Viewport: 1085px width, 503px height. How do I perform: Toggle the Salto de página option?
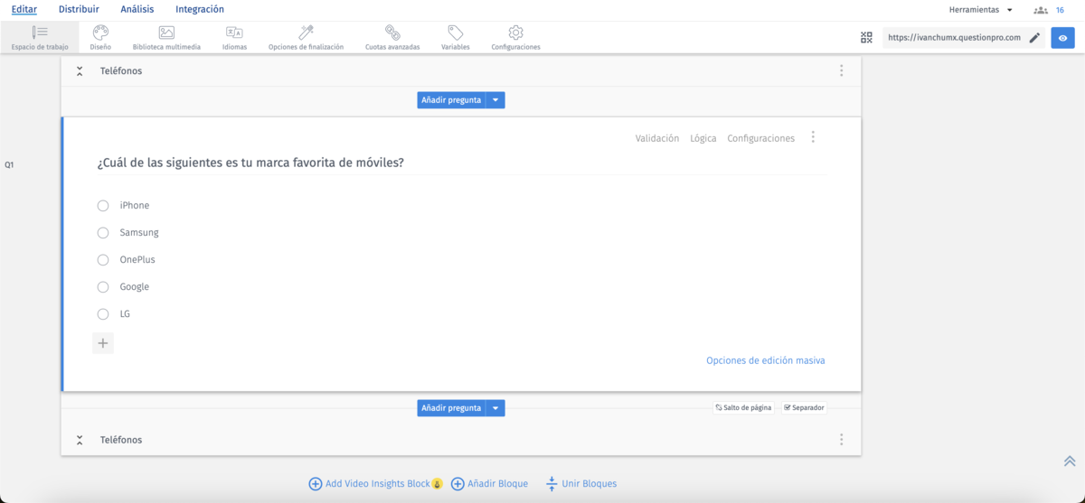click(743, 408)
